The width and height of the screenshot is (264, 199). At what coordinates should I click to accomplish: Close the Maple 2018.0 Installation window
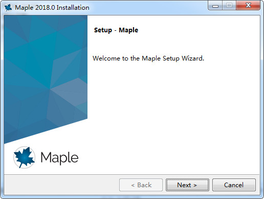click(x=248, y=6)
